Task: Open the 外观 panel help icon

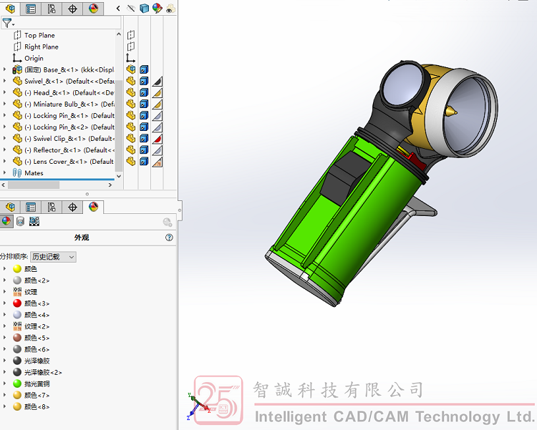Action: [x=169, y=238]
